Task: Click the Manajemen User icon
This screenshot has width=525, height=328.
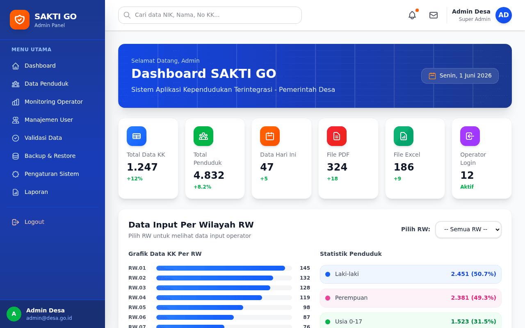Action: [16, 120]
